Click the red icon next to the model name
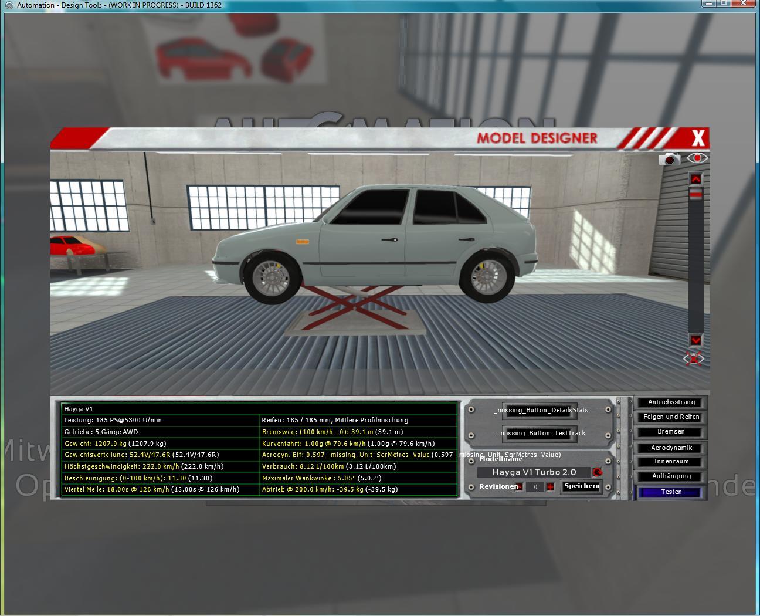760x616 pixels. 597,472
